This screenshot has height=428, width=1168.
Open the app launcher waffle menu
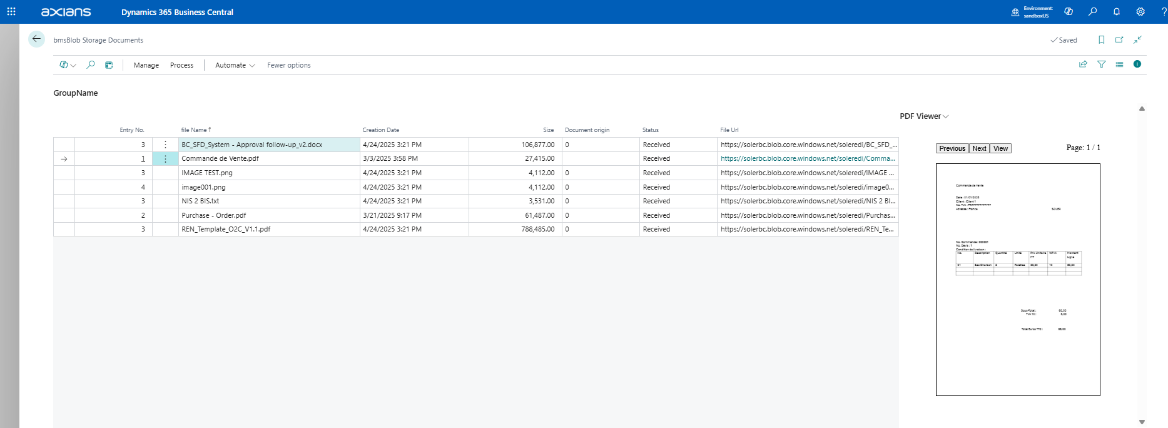click(11, 12)
